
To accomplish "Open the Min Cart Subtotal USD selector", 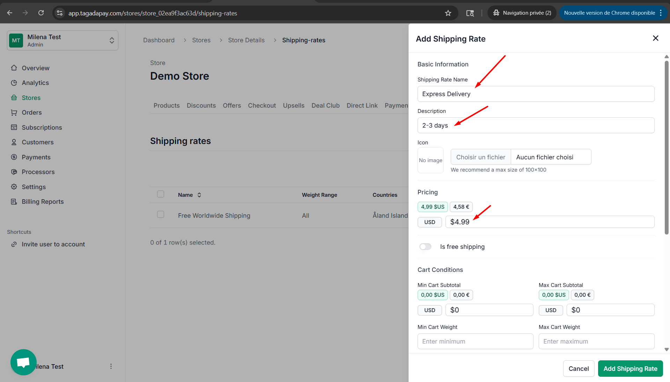I will point(429,310).
